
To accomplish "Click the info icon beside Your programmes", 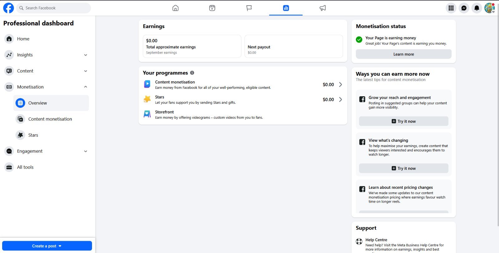I will coord(192,73).
